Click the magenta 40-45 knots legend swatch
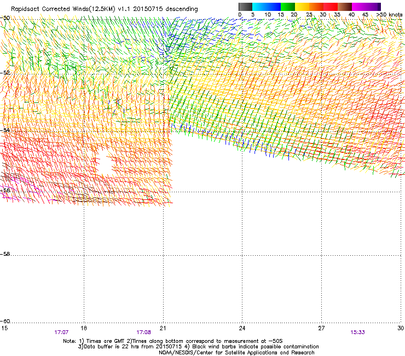Screen dimensions: 405x356 coord(359,7)
